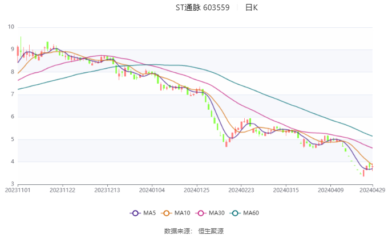Select the 20240223 x-axis date label
The width and height of the screenshot is (388, 235).
click(x=240, y=191)
